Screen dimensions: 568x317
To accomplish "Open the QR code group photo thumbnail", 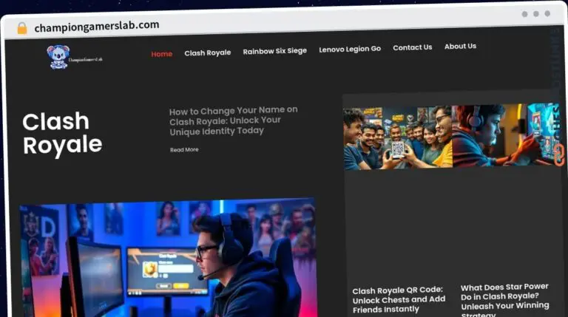I will [x=398, y=137].
